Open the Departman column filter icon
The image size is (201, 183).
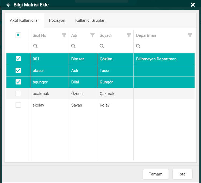tap(190, 35)
